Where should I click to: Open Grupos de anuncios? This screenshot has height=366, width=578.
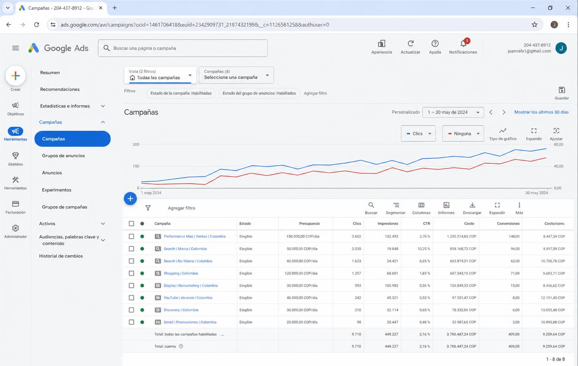point(63,156)
